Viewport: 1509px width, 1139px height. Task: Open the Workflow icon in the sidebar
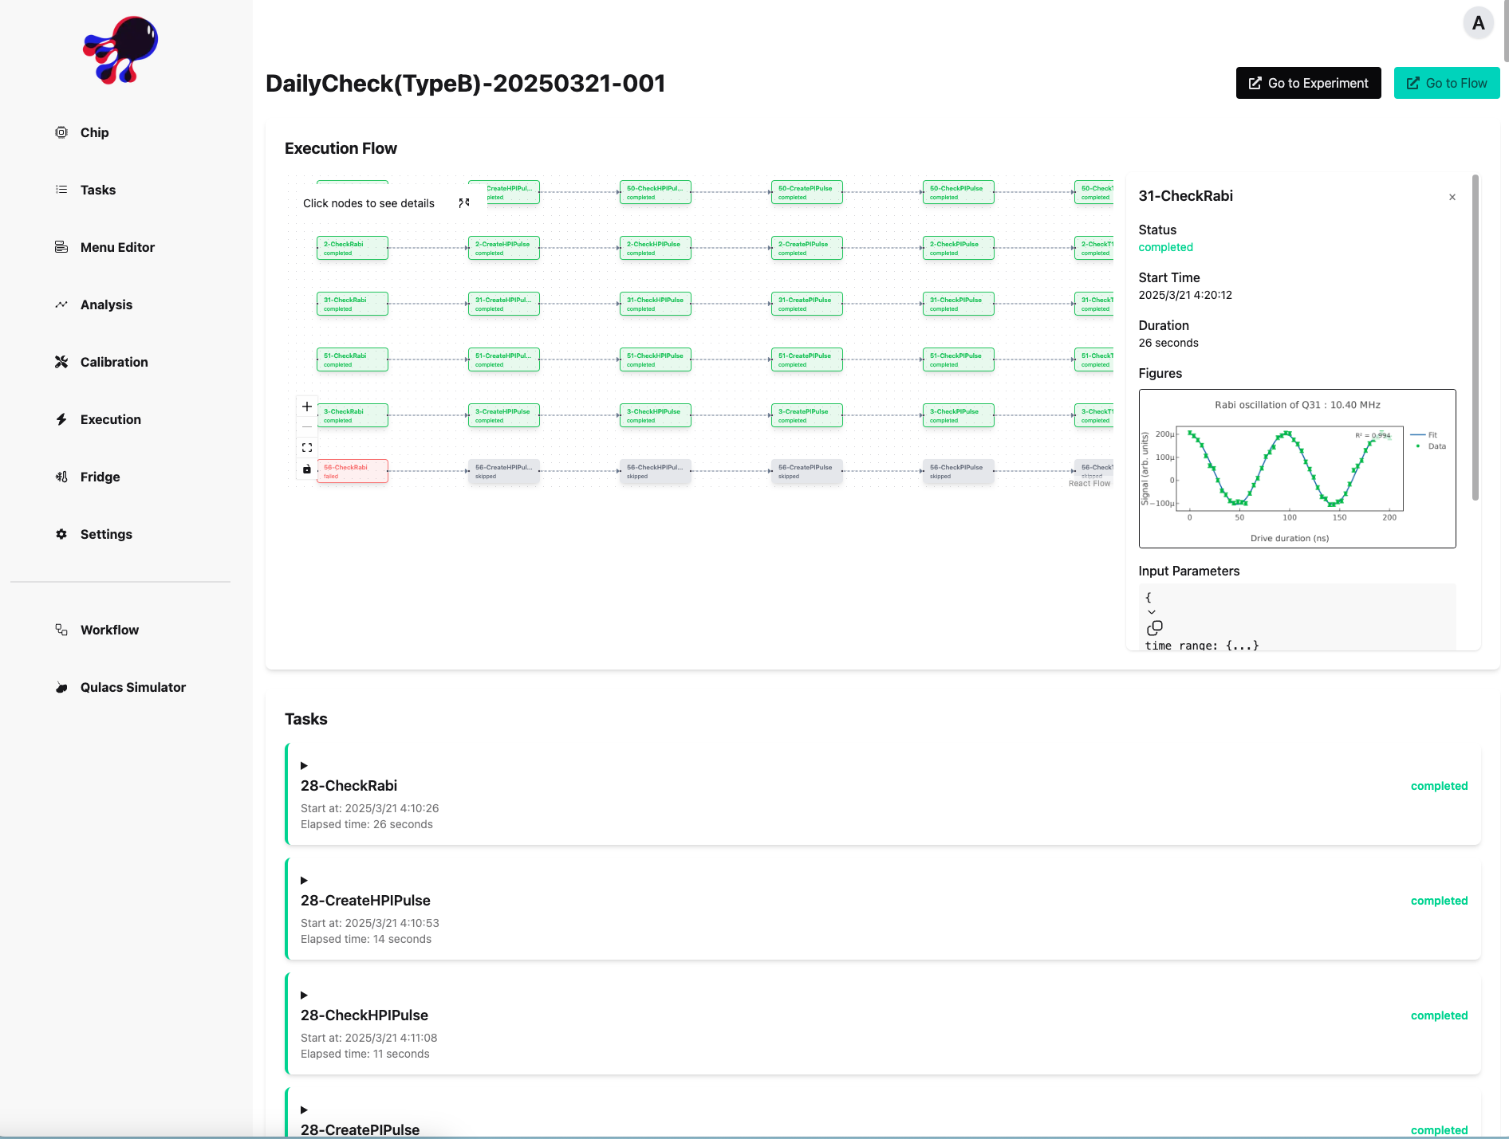(x=61, y=630)
